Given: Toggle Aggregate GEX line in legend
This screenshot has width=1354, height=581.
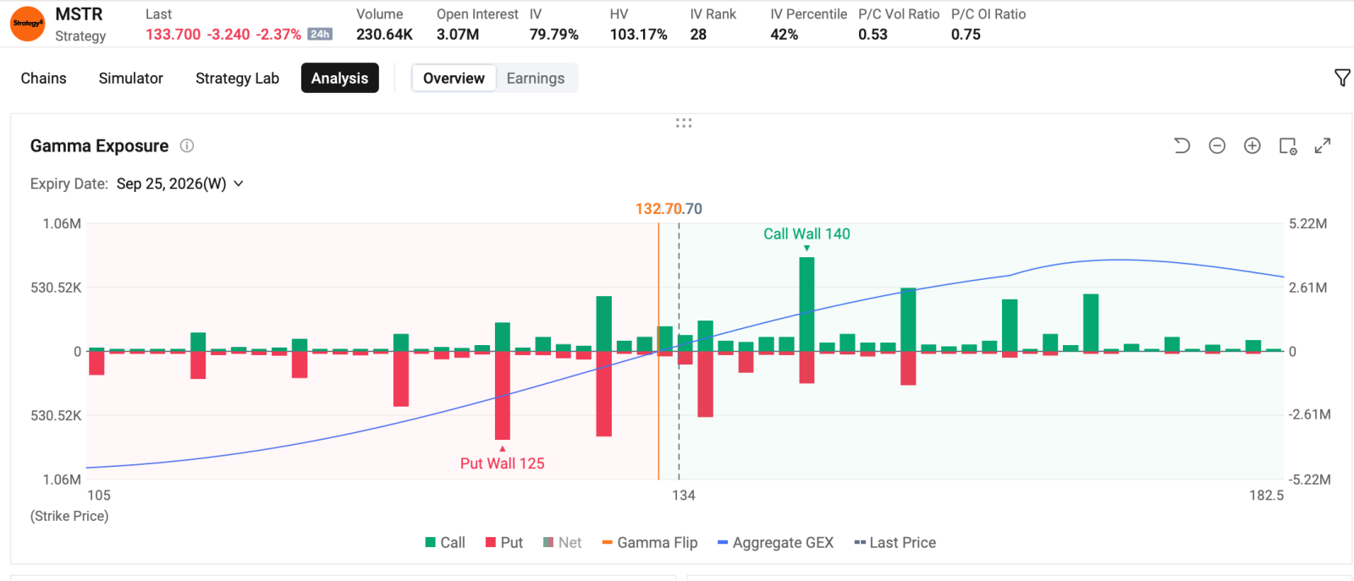Looking at the screenshot, I should click(x=775, y=543).
